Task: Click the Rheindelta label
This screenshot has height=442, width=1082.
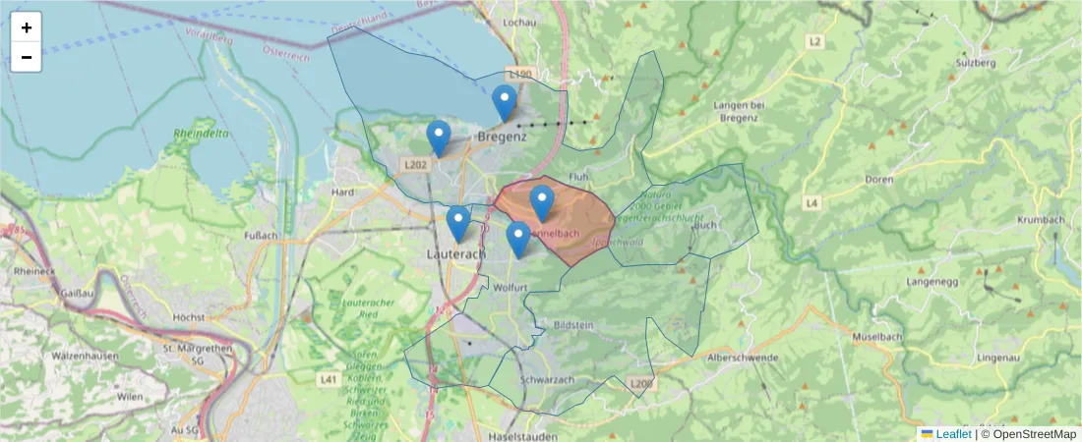Action: (x=201, y=134)
